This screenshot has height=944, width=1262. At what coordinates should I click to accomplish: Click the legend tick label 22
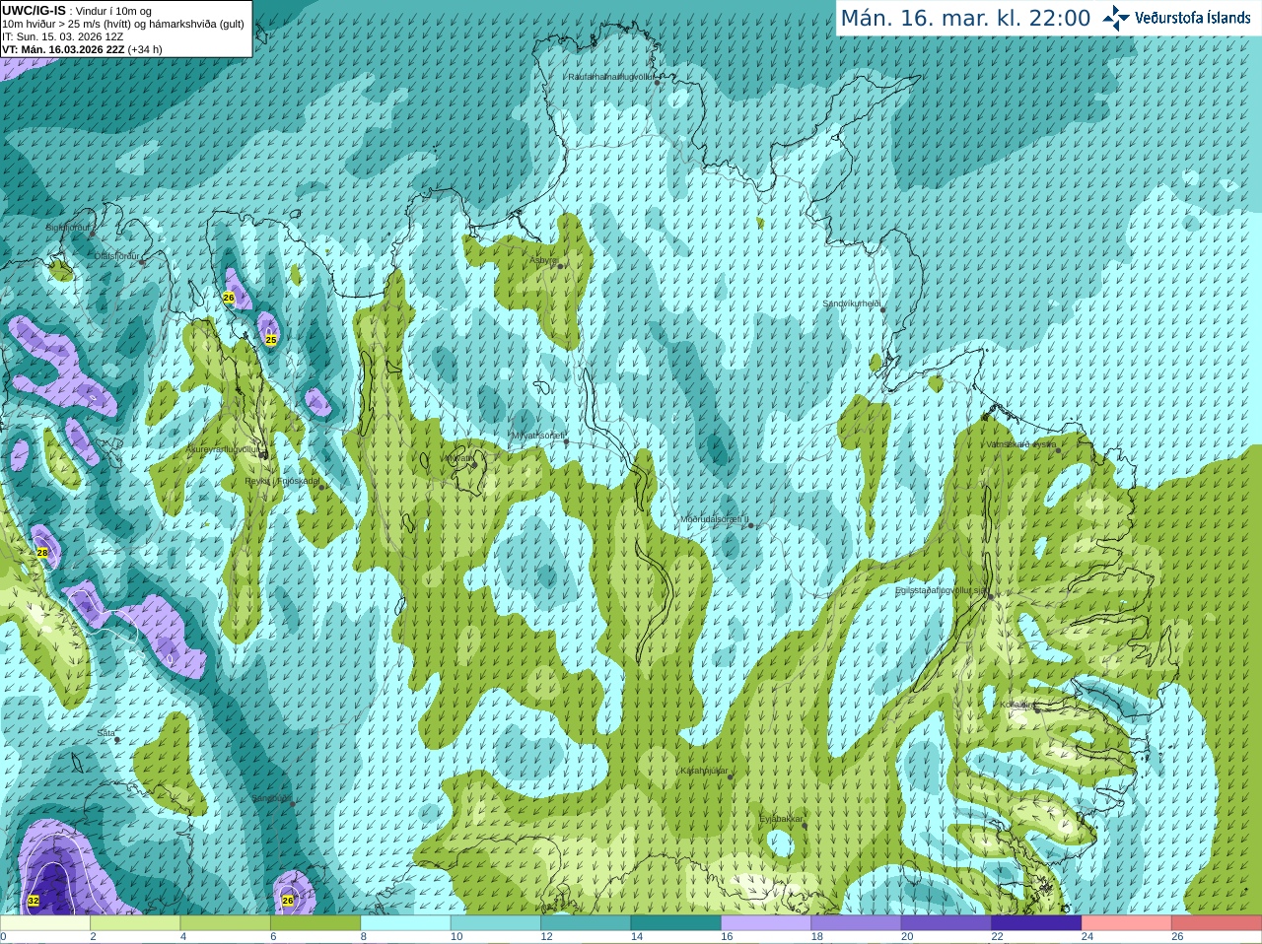tap(997, 937)
